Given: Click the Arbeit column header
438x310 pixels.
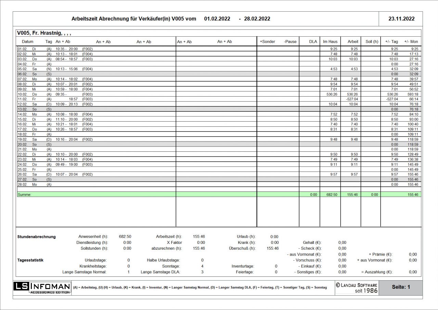Looking at the screenshot, I should click(x=353, y=41).
